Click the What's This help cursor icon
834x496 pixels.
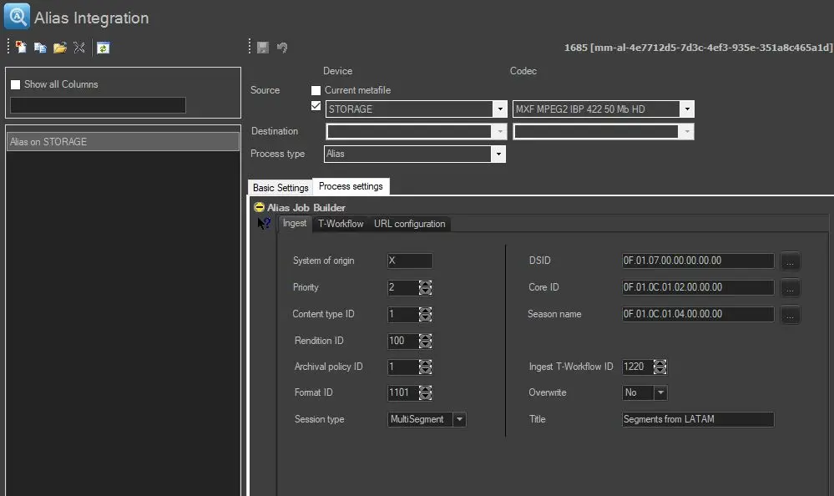[x=264, y=224]
